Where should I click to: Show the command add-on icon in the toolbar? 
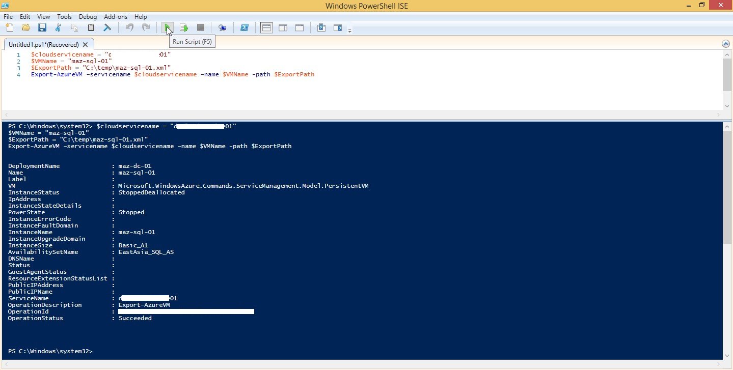tap(338, 27)
